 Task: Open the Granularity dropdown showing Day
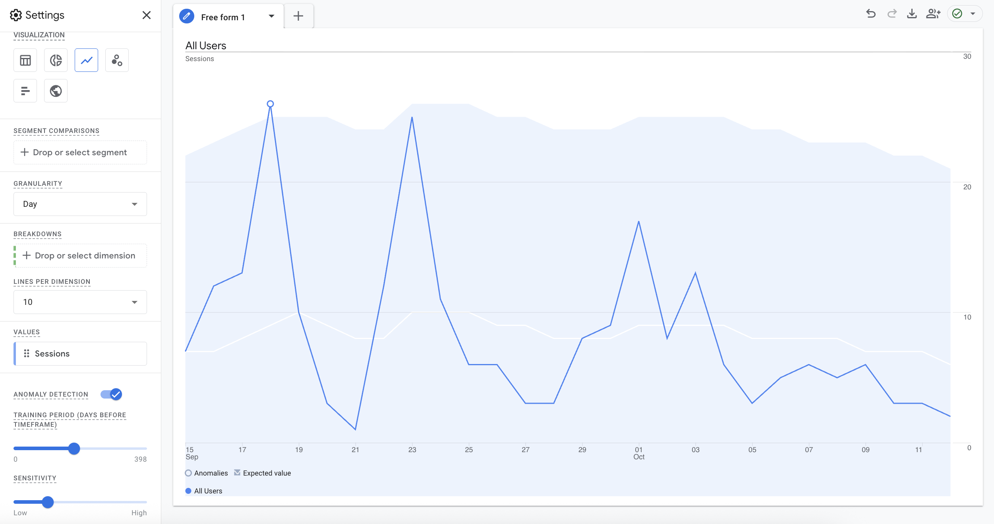click(x=80, y=204)
